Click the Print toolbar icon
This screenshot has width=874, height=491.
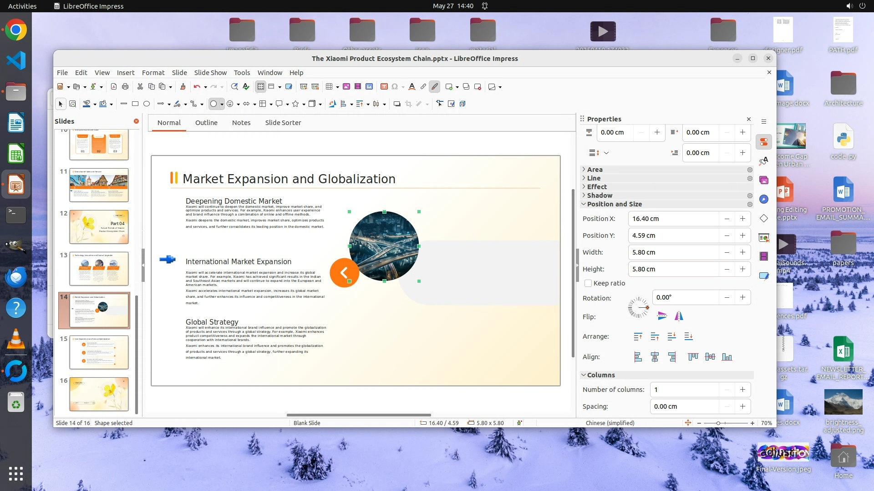[x=125, y=86]
